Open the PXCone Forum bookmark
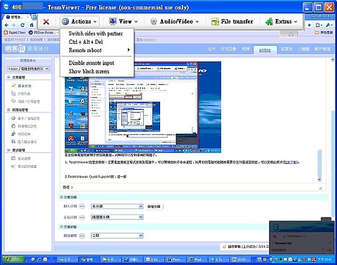The width and height of the screenshot is (337, 265). pos(41,33)
